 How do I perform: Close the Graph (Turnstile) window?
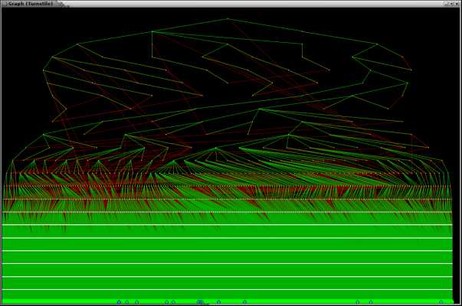pyautogui.click(x=457, y=4)
